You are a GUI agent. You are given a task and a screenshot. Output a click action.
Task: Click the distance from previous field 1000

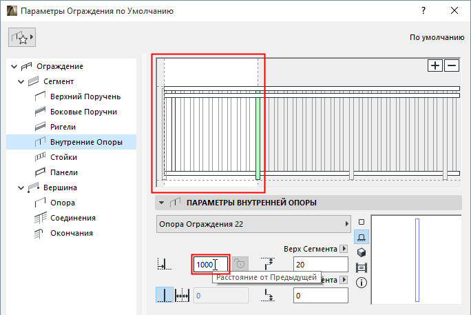point(211,265)
